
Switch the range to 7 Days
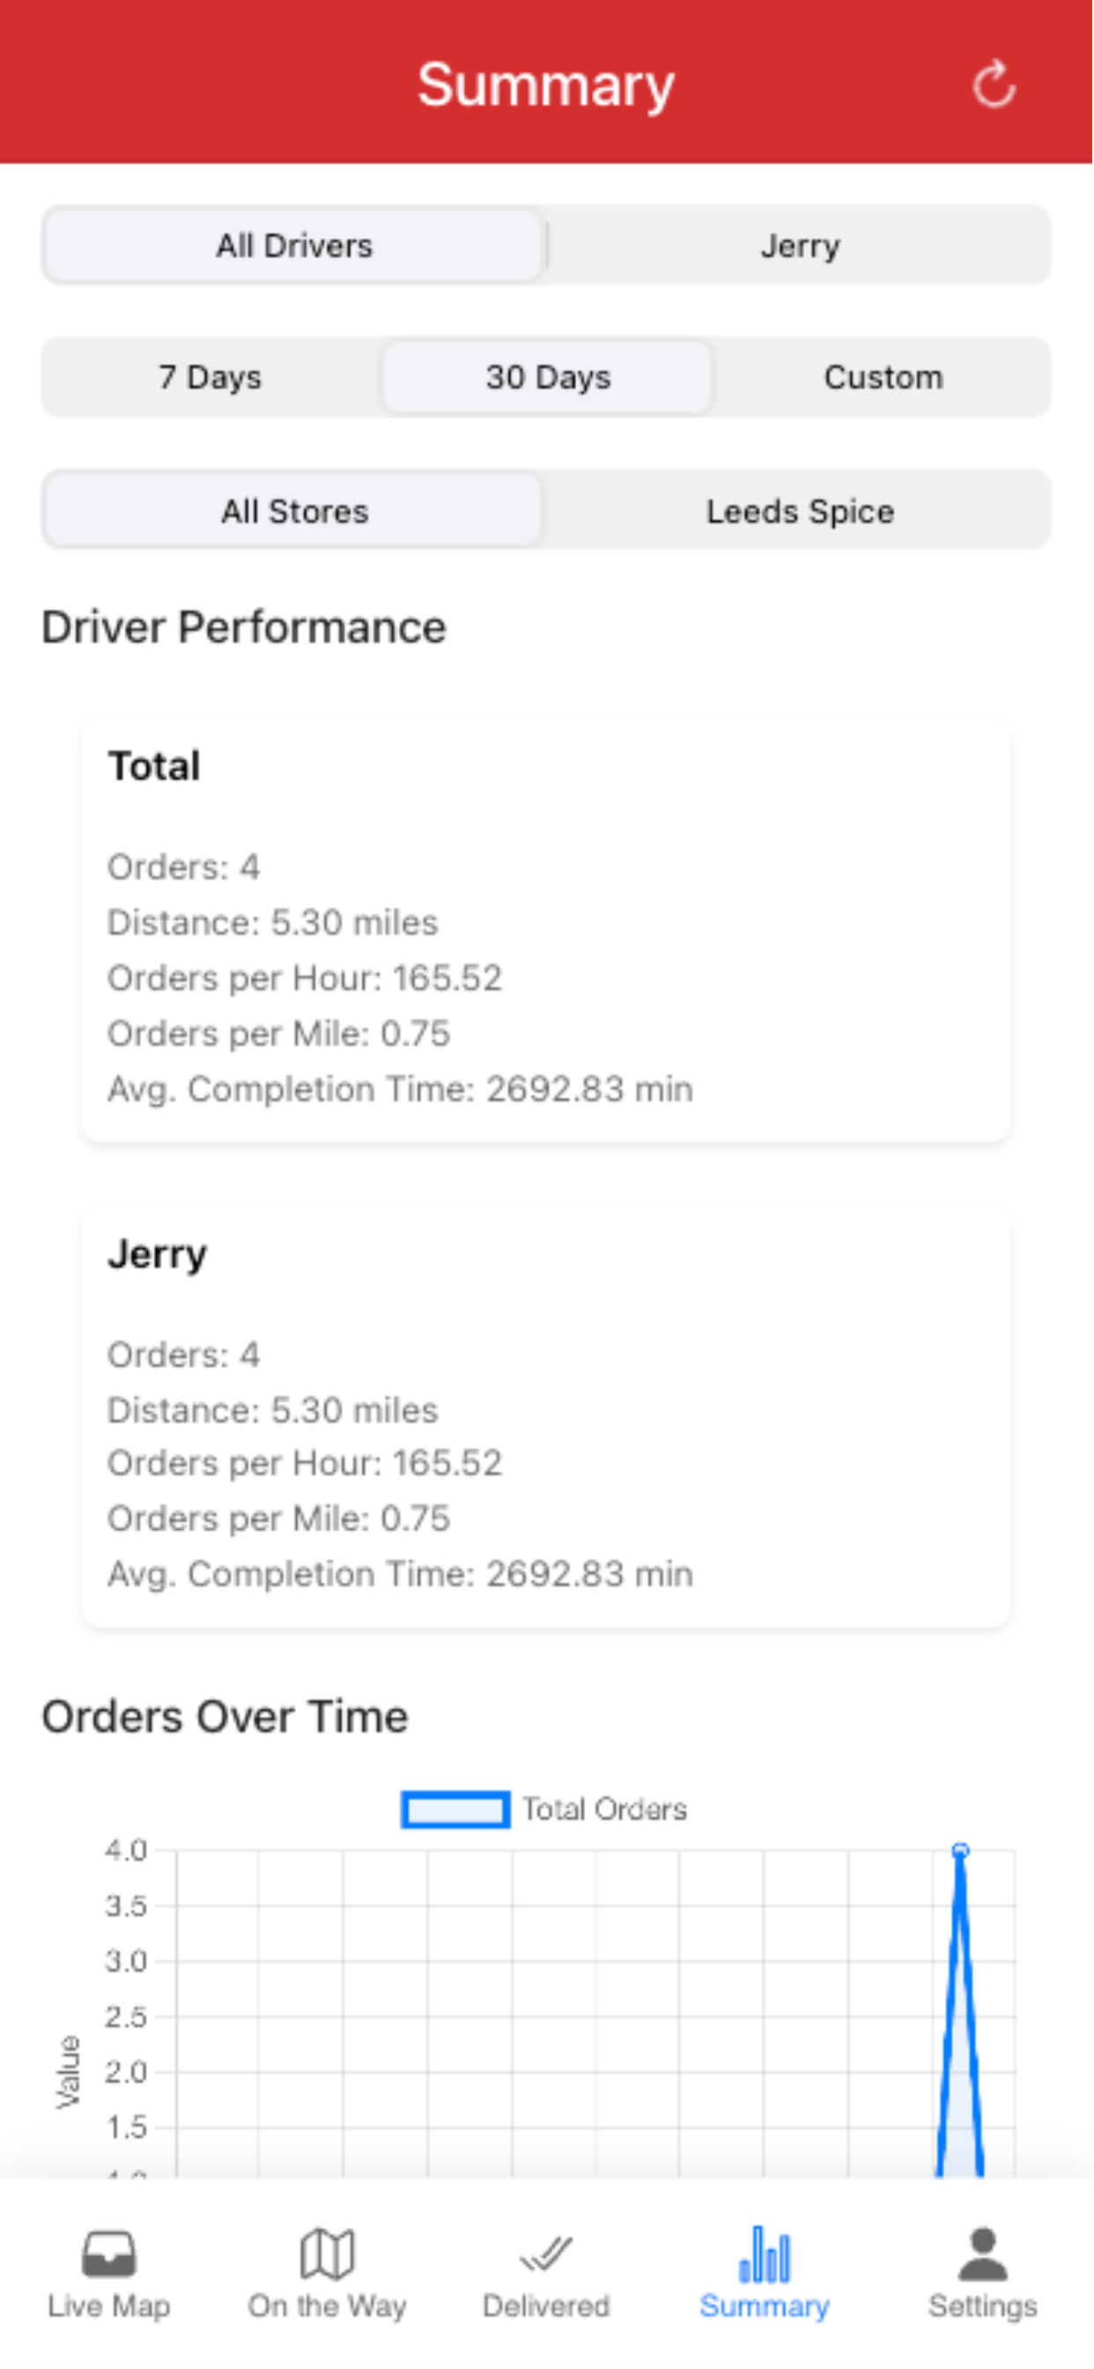click(211, 377)
